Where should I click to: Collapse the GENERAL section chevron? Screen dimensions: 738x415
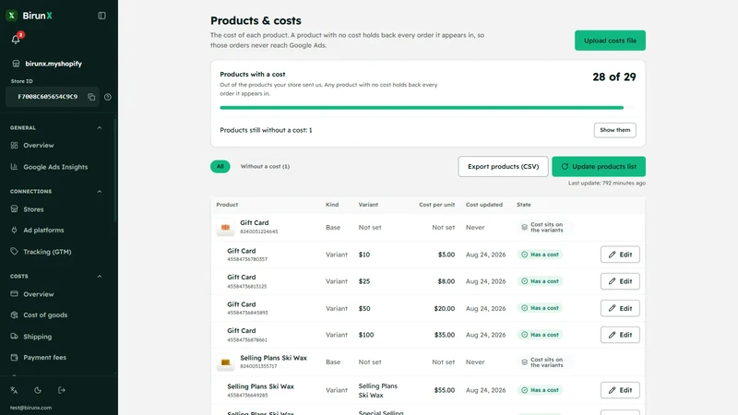click(x=100, y=128)
